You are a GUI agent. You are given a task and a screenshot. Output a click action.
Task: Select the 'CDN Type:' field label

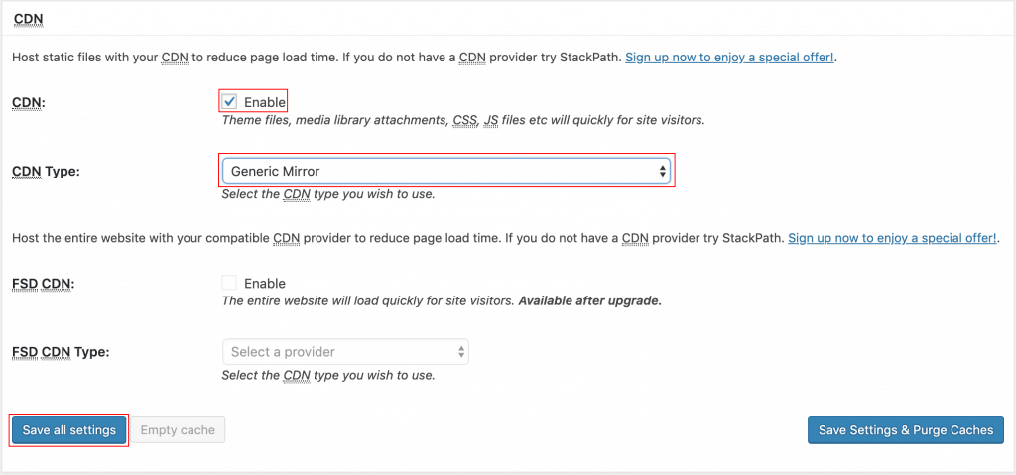tap(46, 172)
